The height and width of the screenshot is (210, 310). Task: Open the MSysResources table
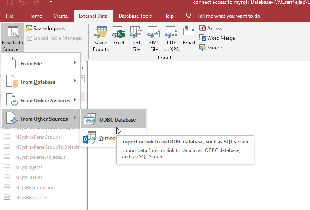[31, 197]
